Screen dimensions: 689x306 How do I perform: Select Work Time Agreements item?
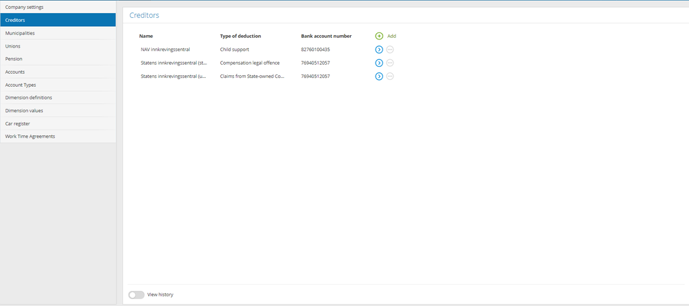pyautogui.click(x=58, y=136)
